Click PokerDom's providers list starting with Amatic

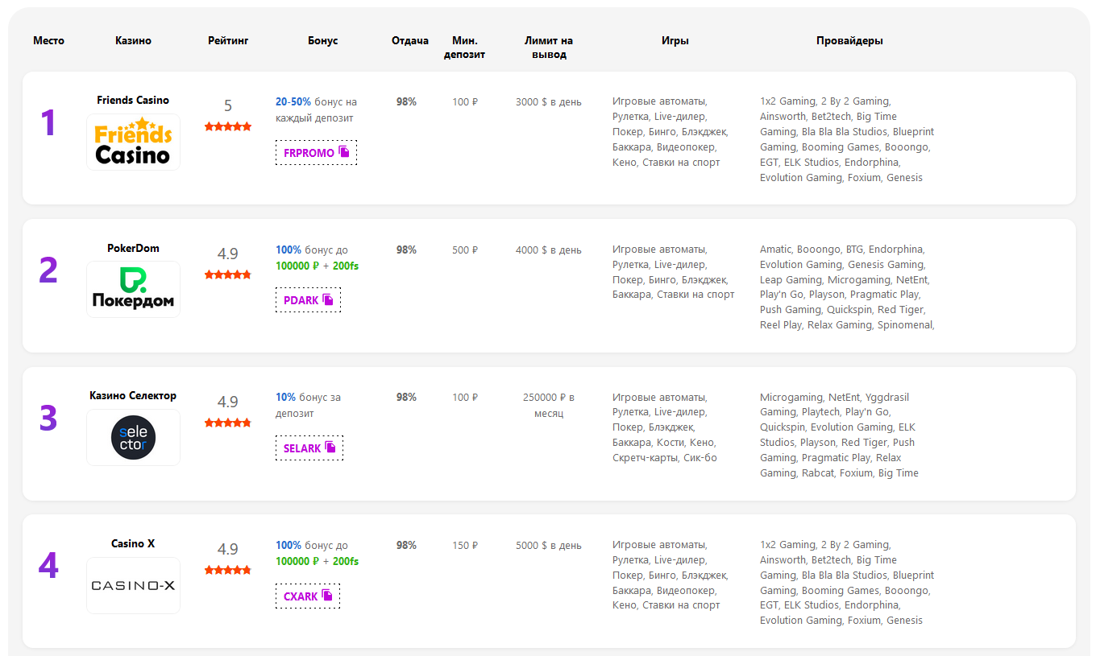[x=847, y=287]
